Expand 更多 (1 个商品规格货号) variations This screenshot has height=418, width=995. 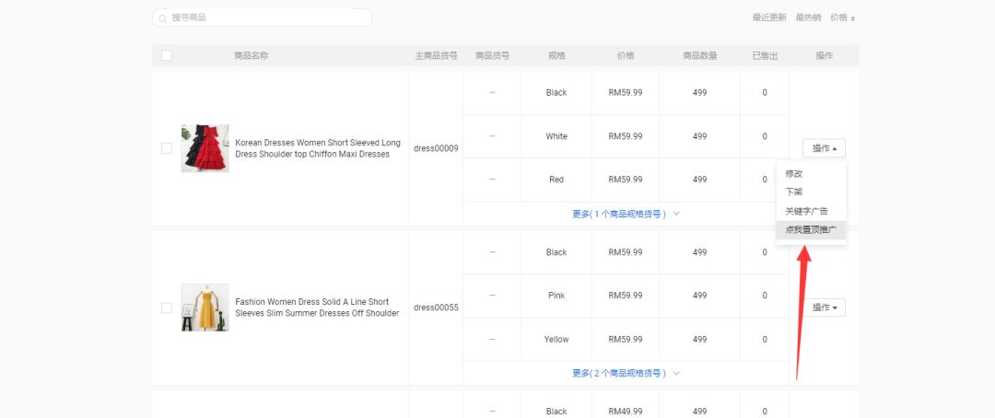pos(626,214)
